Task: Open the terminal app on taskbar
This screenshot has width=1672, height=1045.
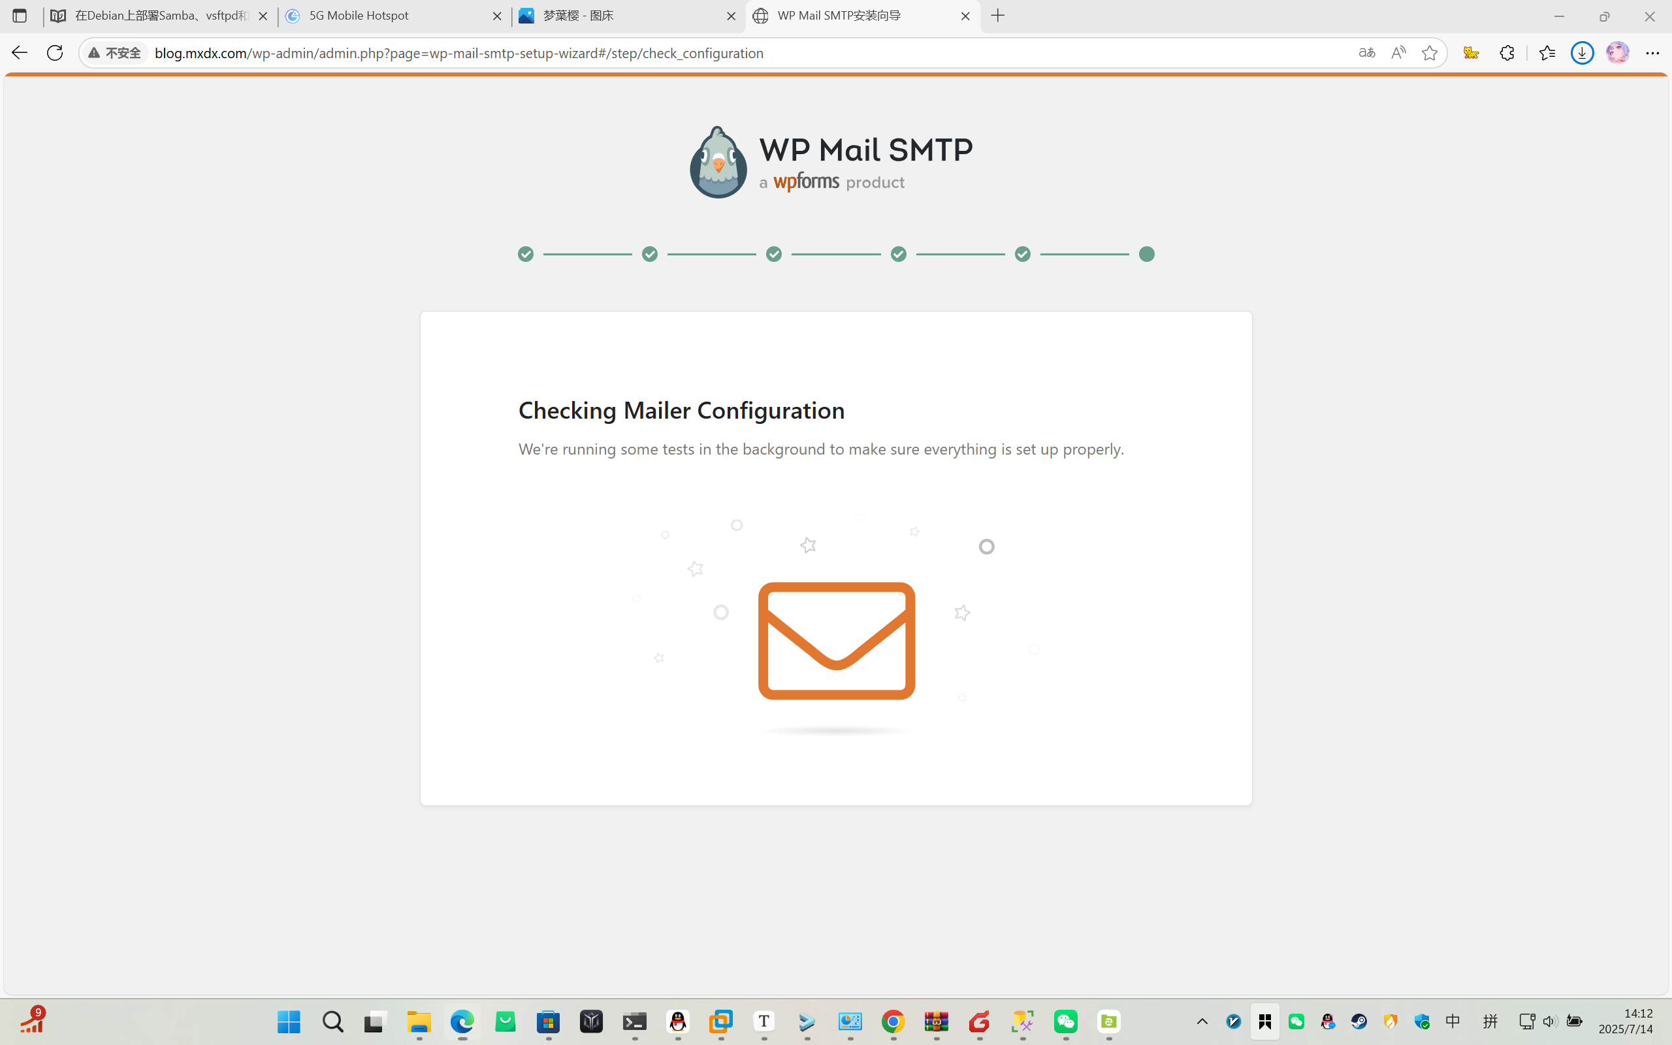Action: click(634, 1021)
